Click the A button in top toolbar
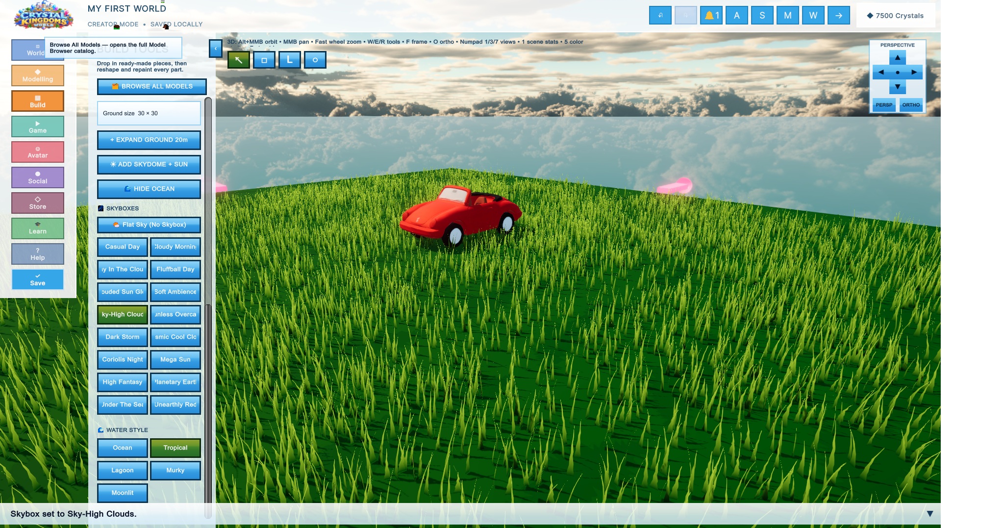The image size is (1004, 528). [x=737, y=15]
